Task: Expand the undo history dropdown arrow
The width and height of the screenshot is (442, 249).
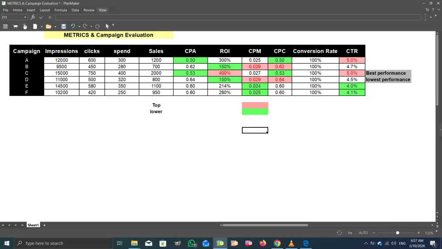Action: [x=79, y=27]
